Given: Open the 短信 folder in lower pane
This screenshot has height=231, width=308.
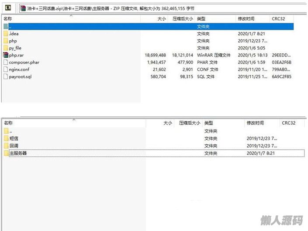Looking at the screenshot, I should [14, 139].
